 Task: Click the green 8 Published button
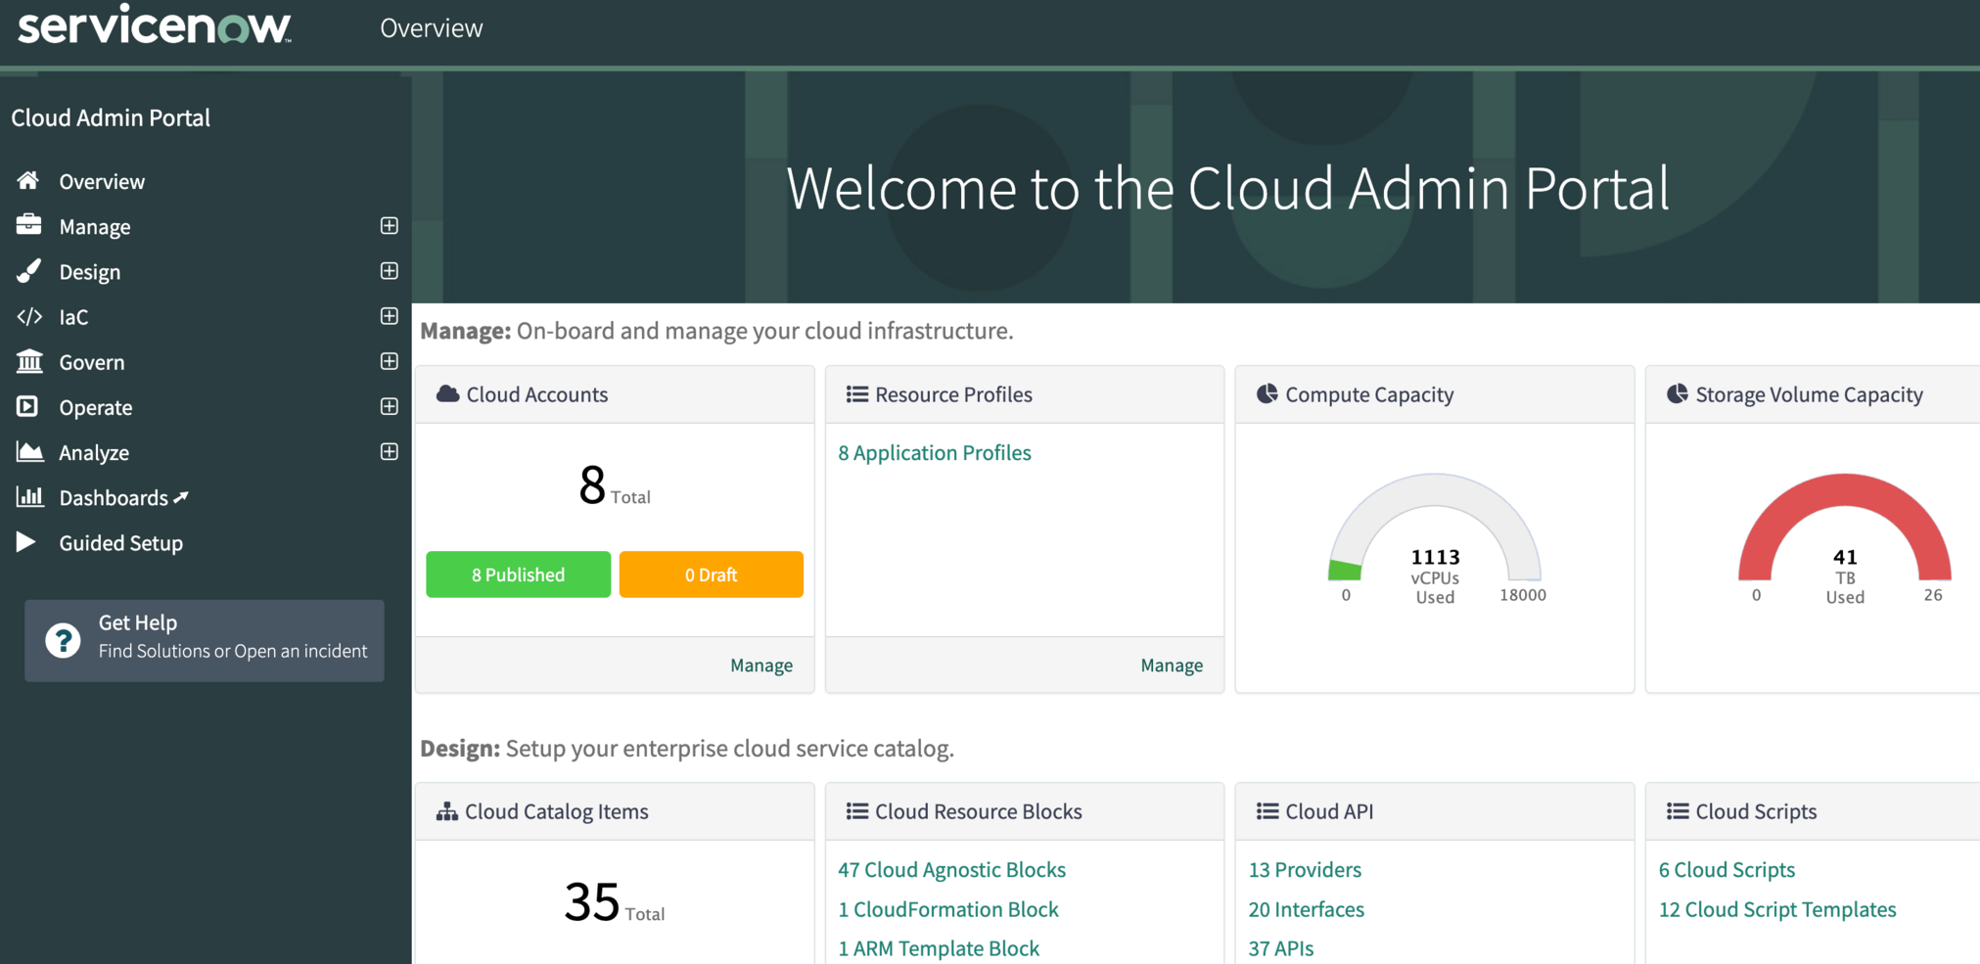coord(518,574)
